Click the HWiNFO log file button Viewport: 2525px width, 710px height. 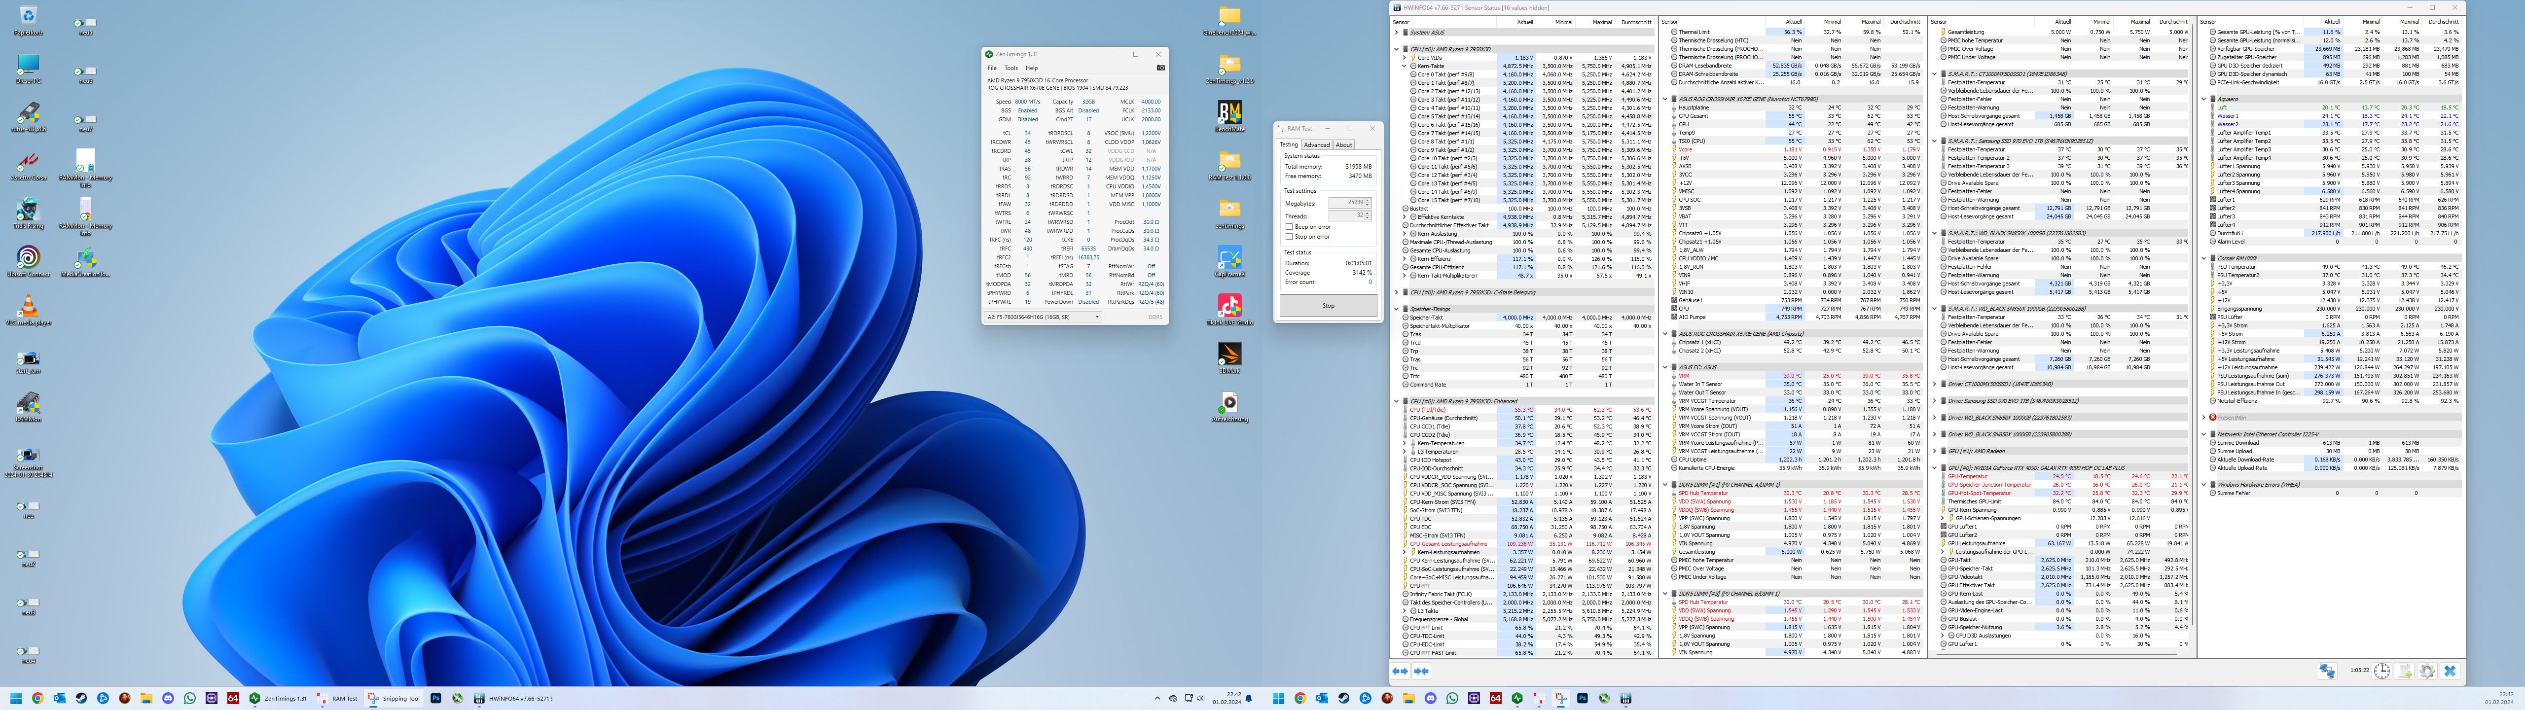click(x=2405, y=671)
